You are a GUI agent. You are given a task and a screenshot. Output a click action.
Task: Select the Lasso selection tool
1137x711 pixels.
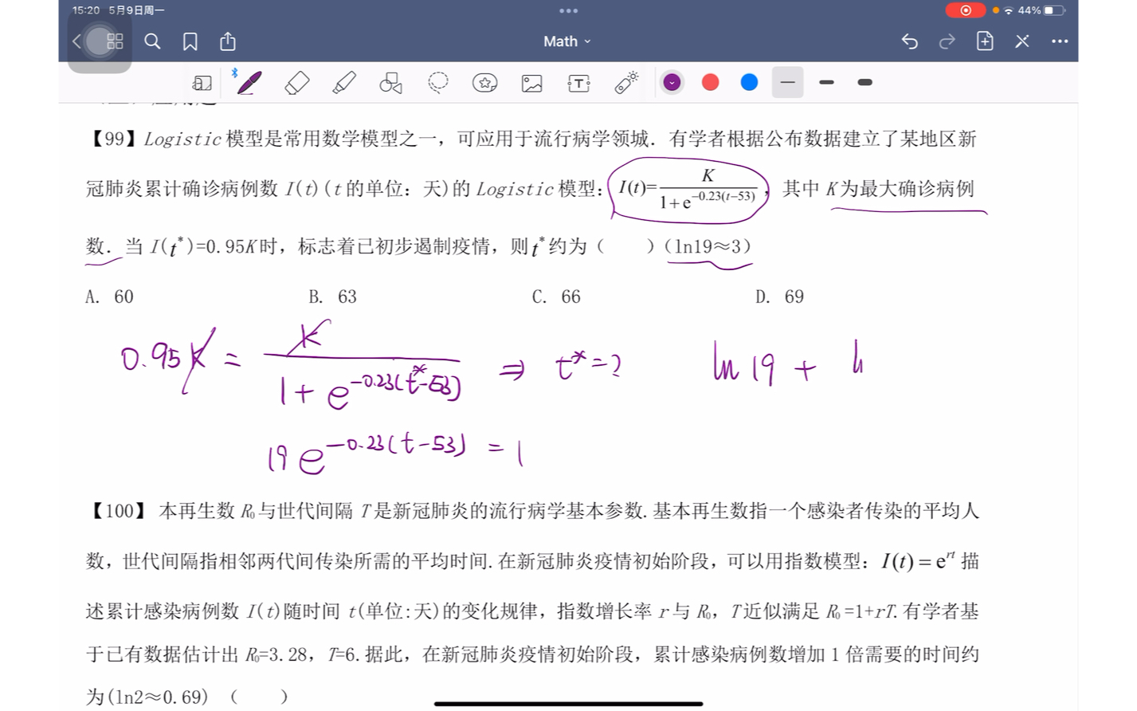437,82
